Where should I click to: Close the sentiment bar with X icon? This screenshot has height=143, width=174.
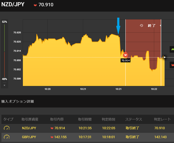click(4, 85)
